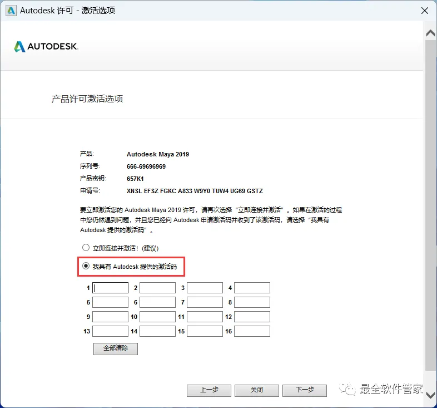Click activation code field 10
437x408 pixels.
(x=157, y=317)
